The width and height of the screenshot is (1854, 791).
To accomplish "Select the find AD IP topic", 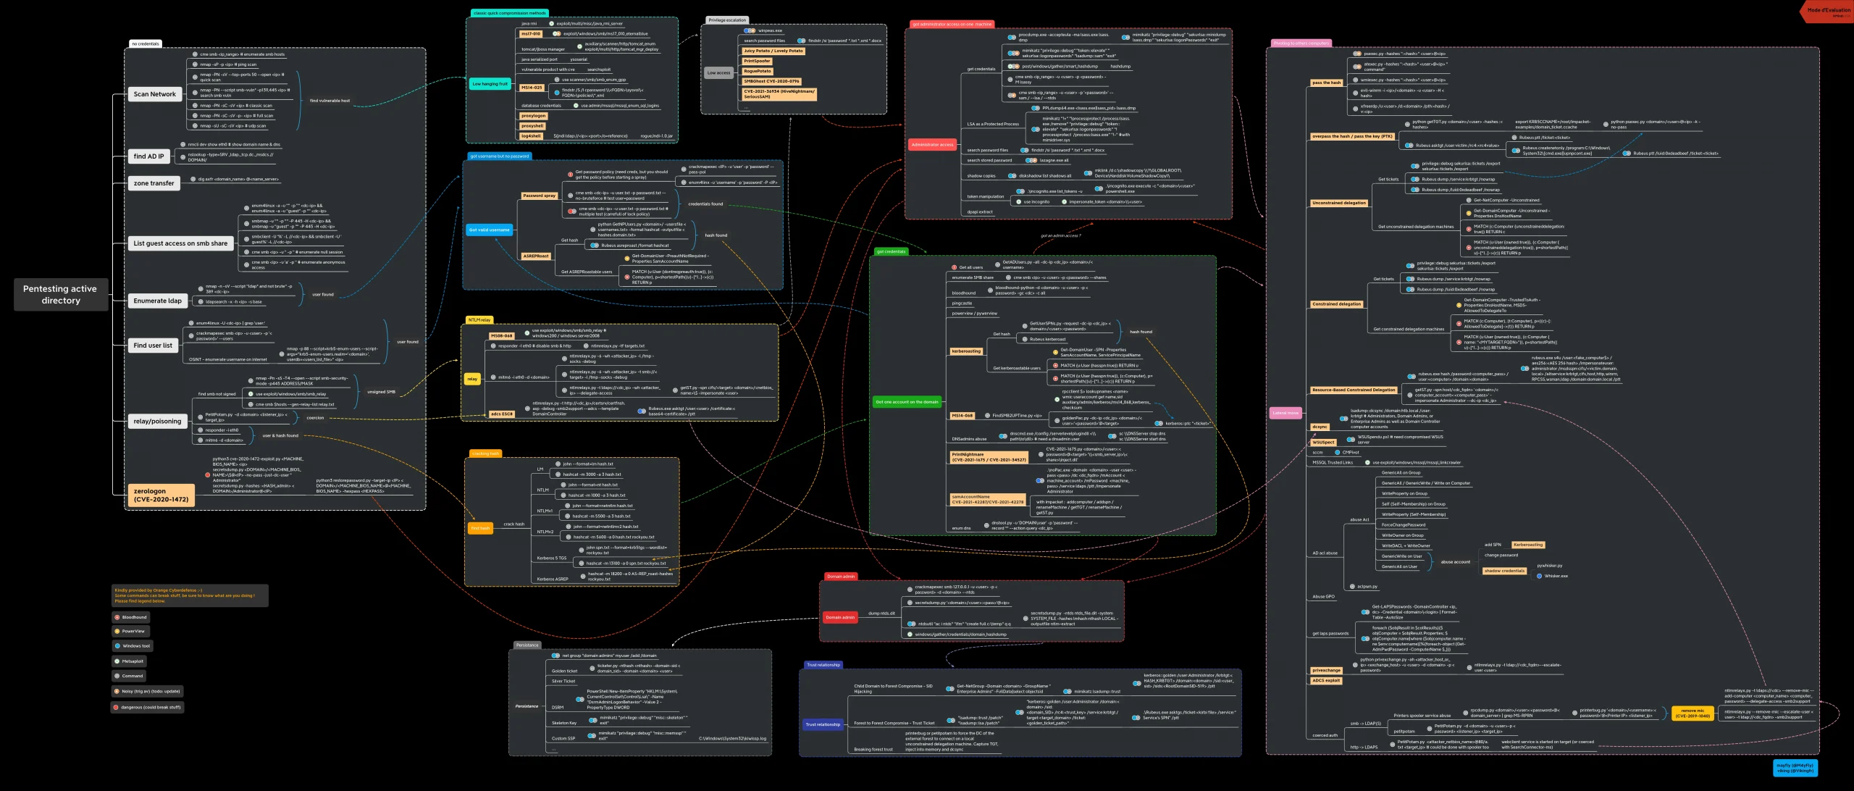I will tap(148, 156).
